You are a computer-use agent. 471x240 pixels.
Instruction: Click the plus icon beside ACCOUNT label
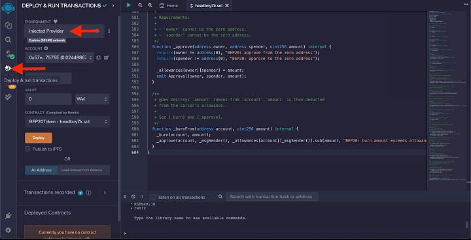[46, 48]
